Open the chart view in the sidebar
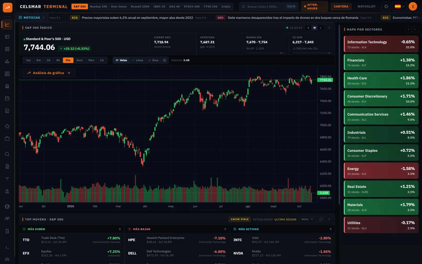Screen dimensions: 422x264 7,25
